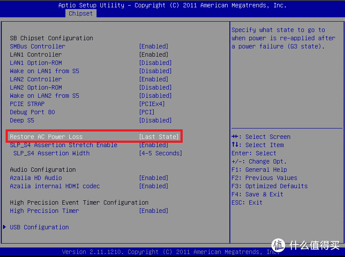Click F3: Optimized Defaults hint

(270, 186)
